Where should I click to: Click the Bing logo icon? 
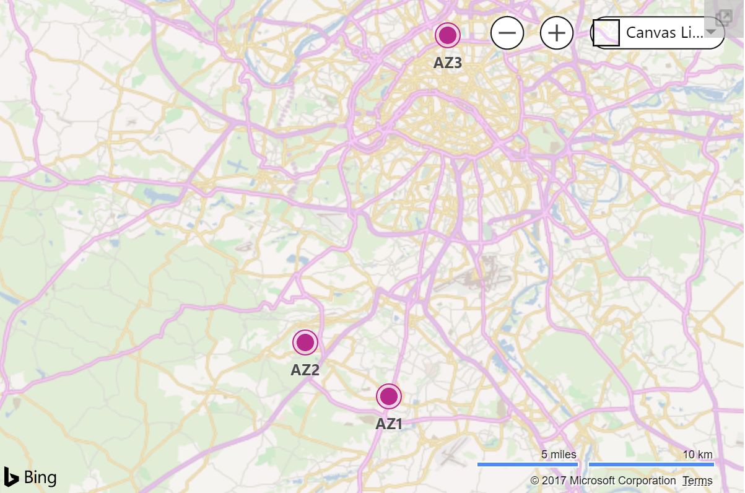10,477
